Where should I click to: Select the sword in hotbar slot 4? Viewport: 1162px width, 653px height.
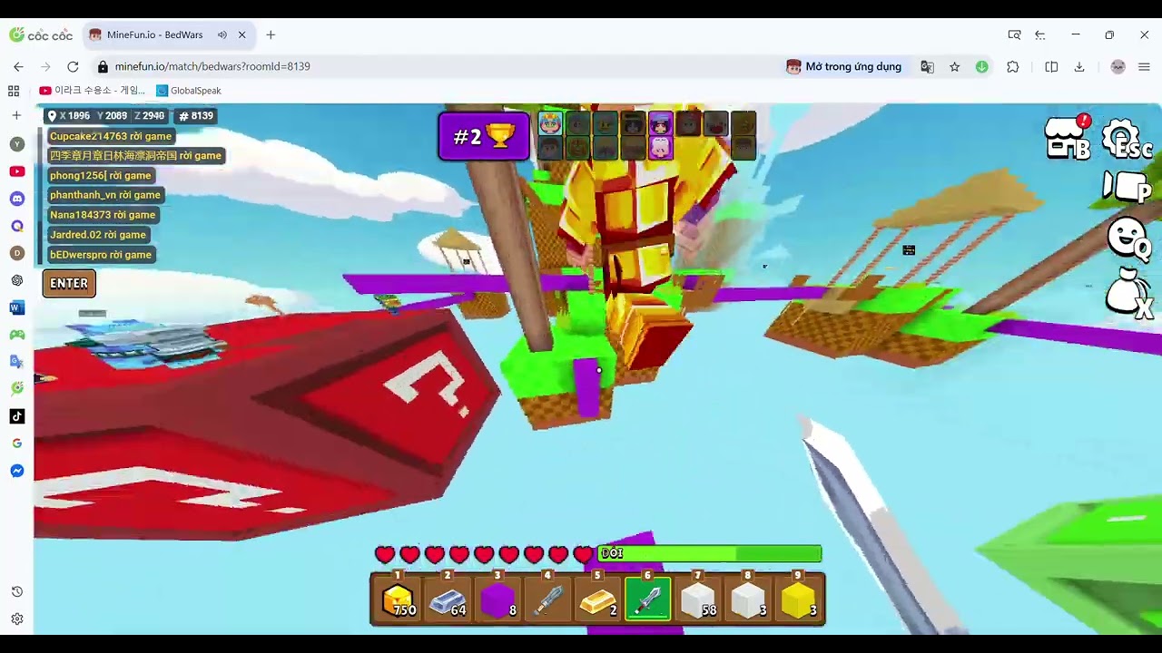point(547,599)
